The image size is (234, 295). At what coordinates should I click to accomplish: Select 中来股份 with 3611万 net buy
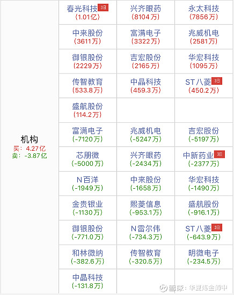[x=87, y=33]
